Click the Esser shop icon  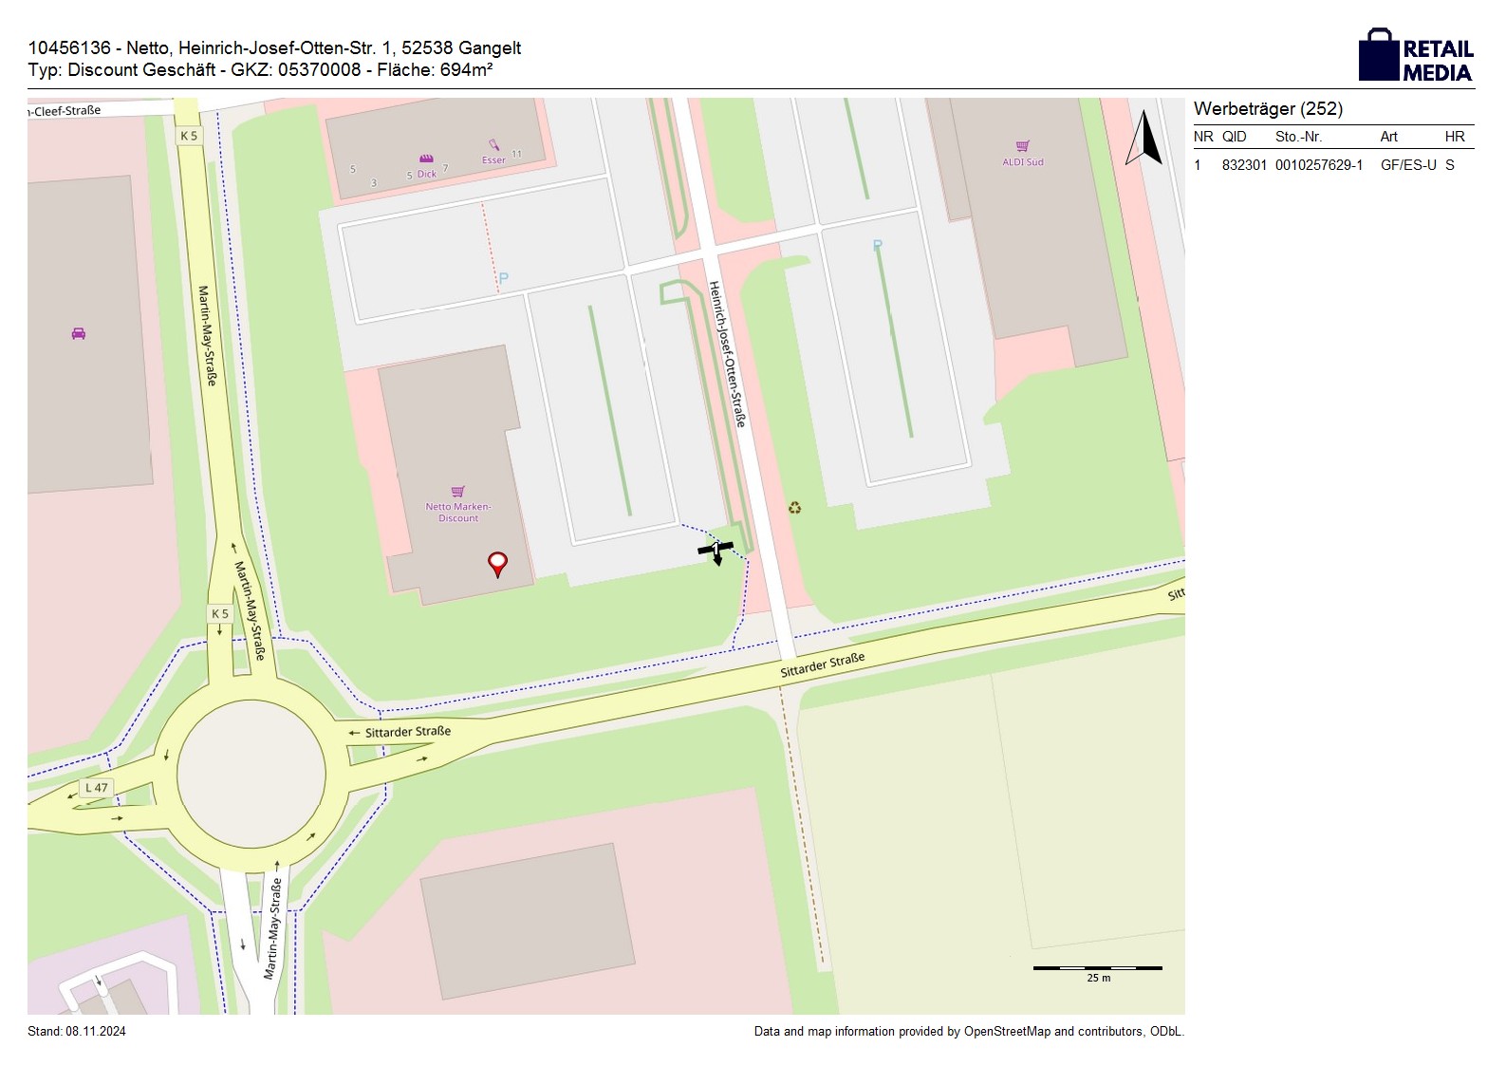pyautogui.click(x=493, y=146)
